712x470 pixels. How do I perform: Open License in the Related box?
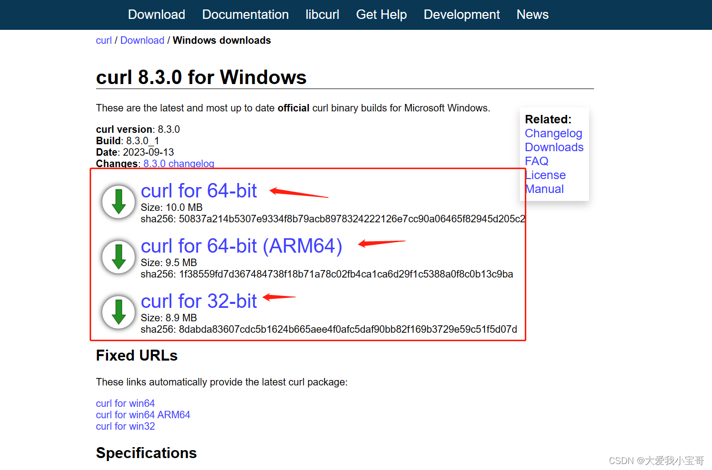(x=545, y=175)
